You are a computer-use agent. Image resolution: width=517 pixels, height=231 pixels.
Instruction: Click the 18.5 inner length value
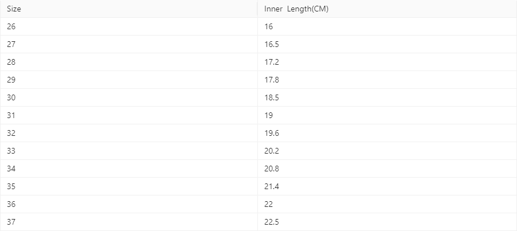272,98
